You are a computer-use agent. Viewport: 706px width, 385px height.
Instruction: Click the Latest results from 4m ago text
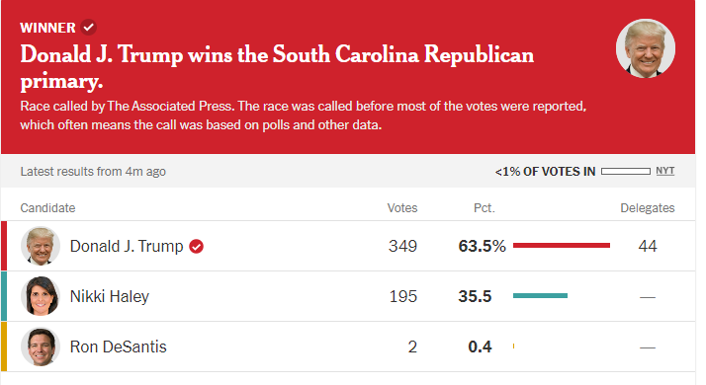pos(93,172)
